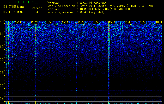Click the 1600 time marker
Image resolution: width=164 pixels, height=104 pixels.
[x=159, y=22]
